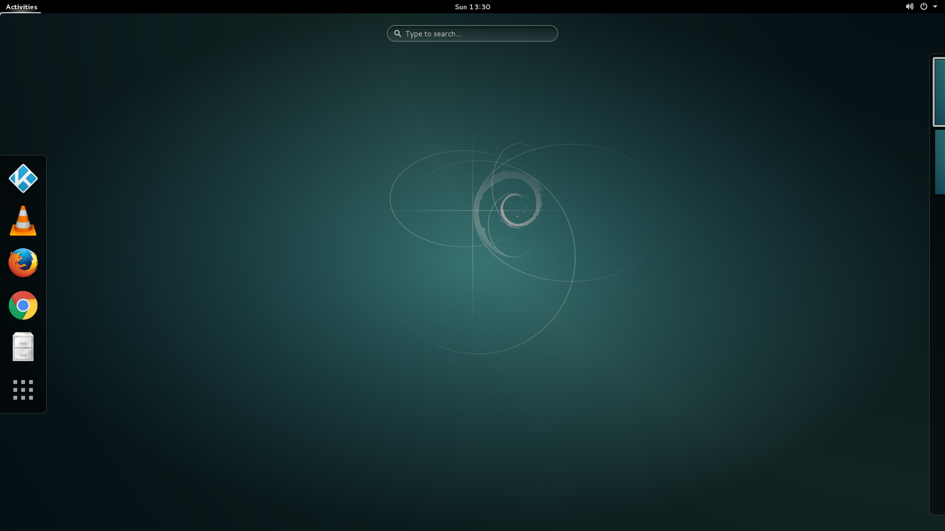Click the Activities button in top bar

[21, 7]
